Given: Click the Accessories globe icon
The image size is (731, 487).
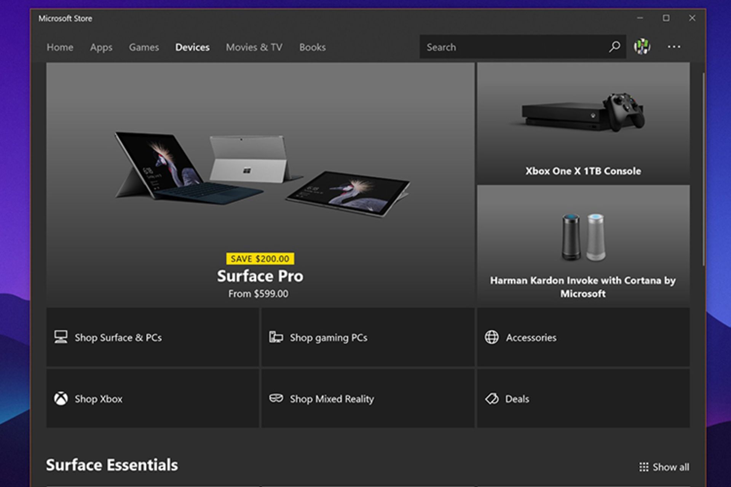Looking at the screenshot, I should [492, 337].
